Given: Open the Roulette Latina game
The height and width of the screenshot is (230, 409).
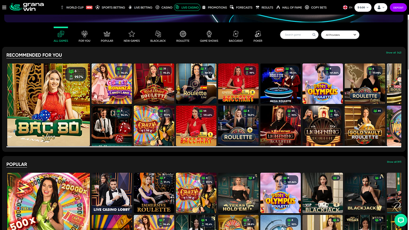Looking at the screenshot, I should pyautogui.click(x=365, y=84).
